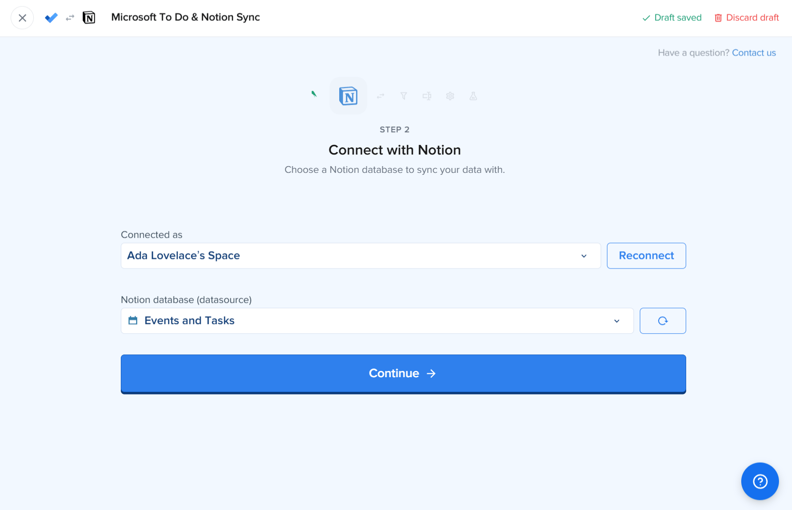Open the "Contact us" link
This screenshot has height=510, width=792.
754,53
